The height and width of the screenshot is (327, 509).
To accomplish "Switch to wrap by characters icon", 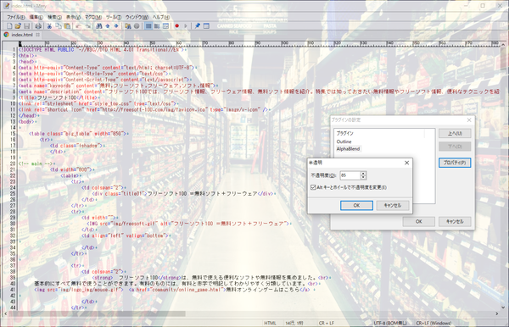I will 157,26.
